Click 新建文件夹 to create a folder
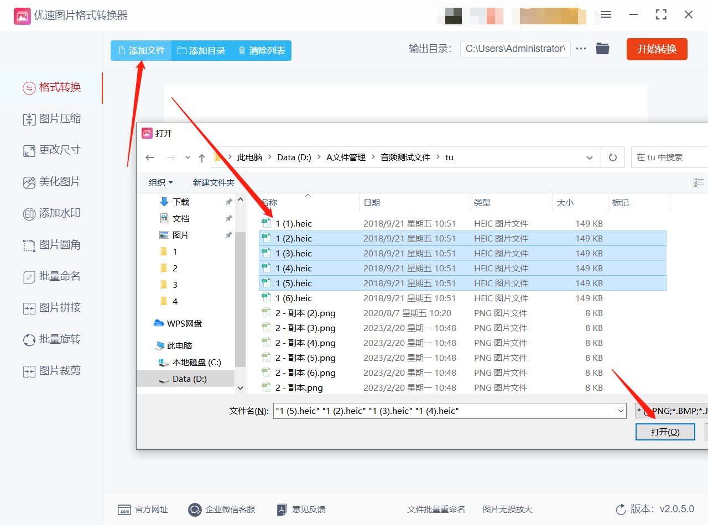 pyautogui.click(x=214, y=182)
